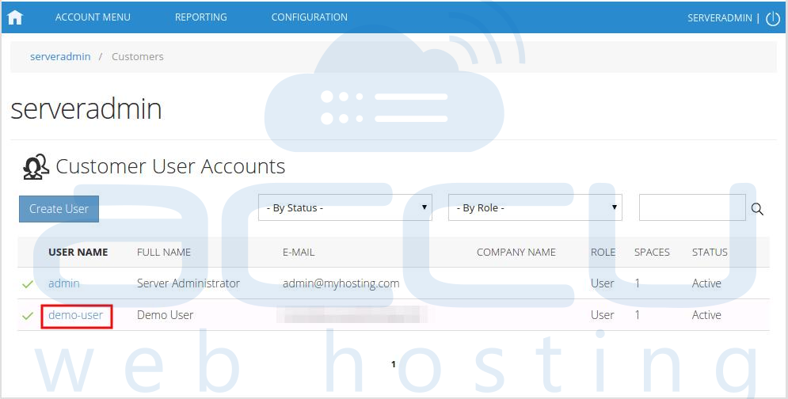Click the Customer User Accounts heading

pyautogui.click(x=170, y=166)
